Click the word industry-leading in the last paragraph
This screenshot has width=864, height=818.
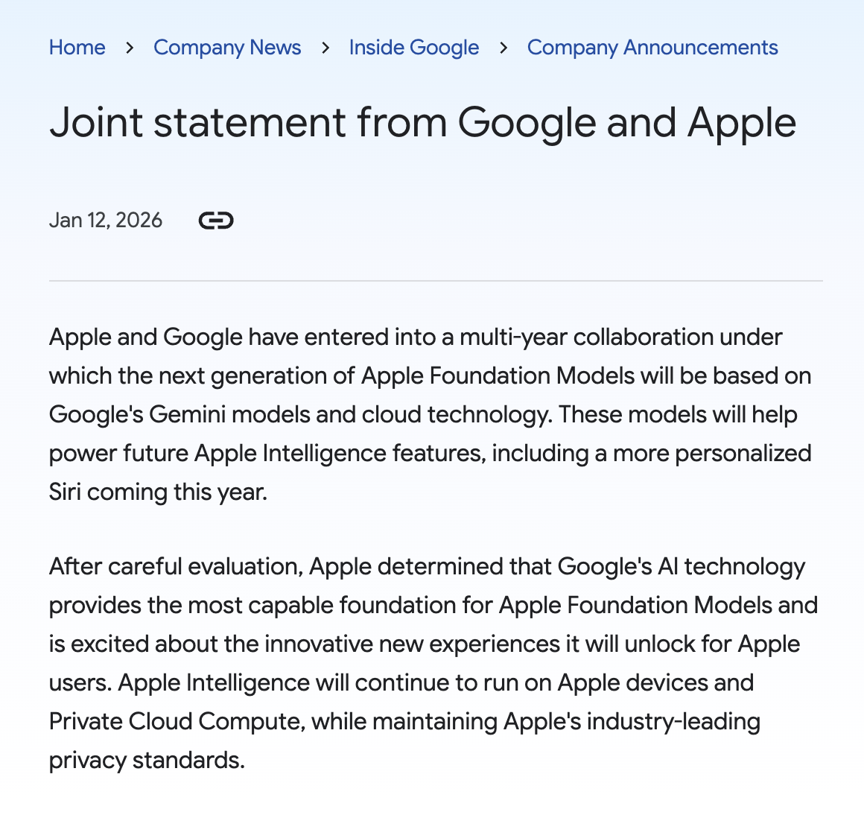673,722
